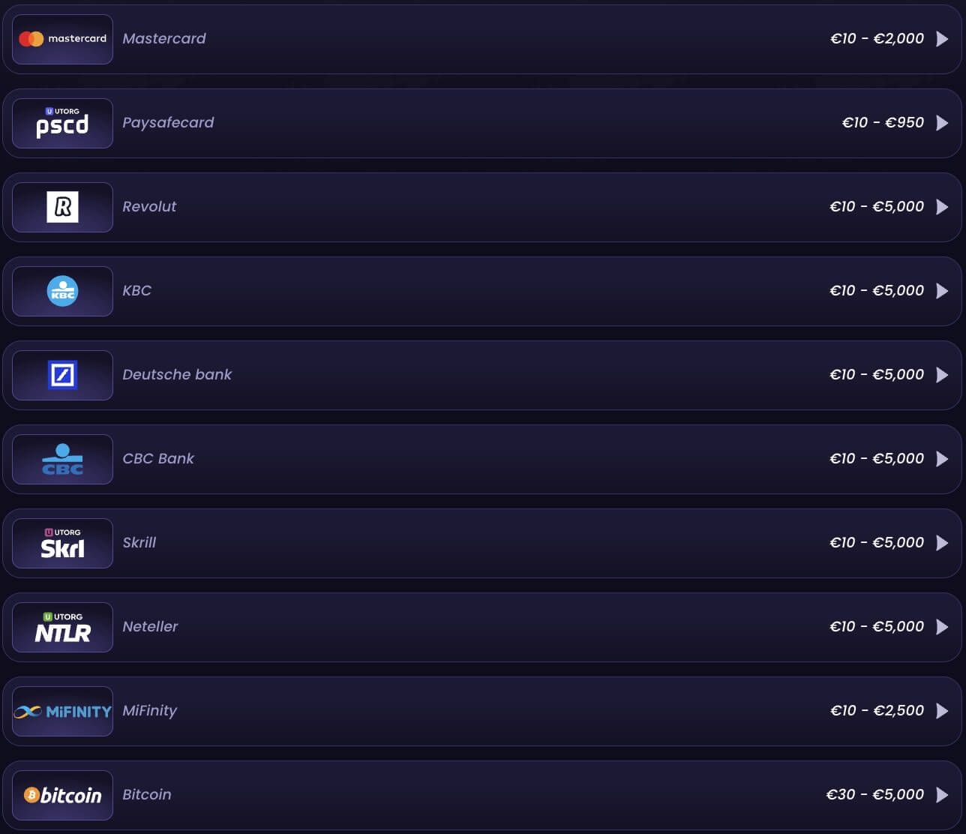Click the Mastercard logo icon
This screenshot has height=834, width=966.
tap(62, 39)
